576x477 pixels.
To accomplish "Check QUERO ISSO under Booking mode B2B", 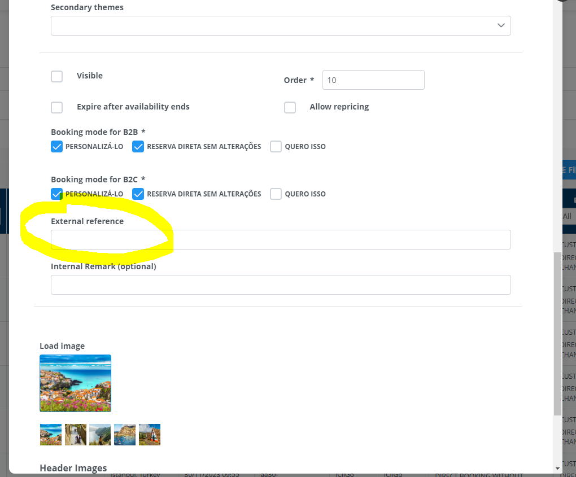I will pos(276,147).
